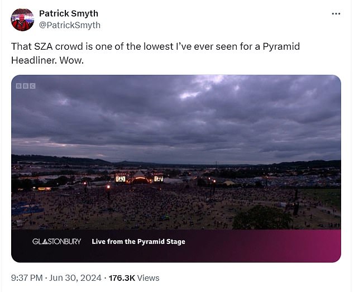Click the 'Headliner. Wow.' second text line
The height and width of the screenshot is (292, 354).
(x=47, y=60)
